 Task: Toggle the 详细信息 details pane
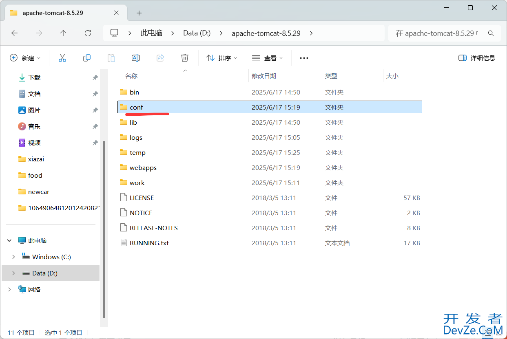477,58
